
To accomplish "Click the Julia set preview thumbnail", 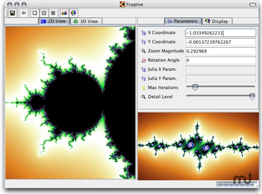I will pyautogui.click(x=199, y=146).
